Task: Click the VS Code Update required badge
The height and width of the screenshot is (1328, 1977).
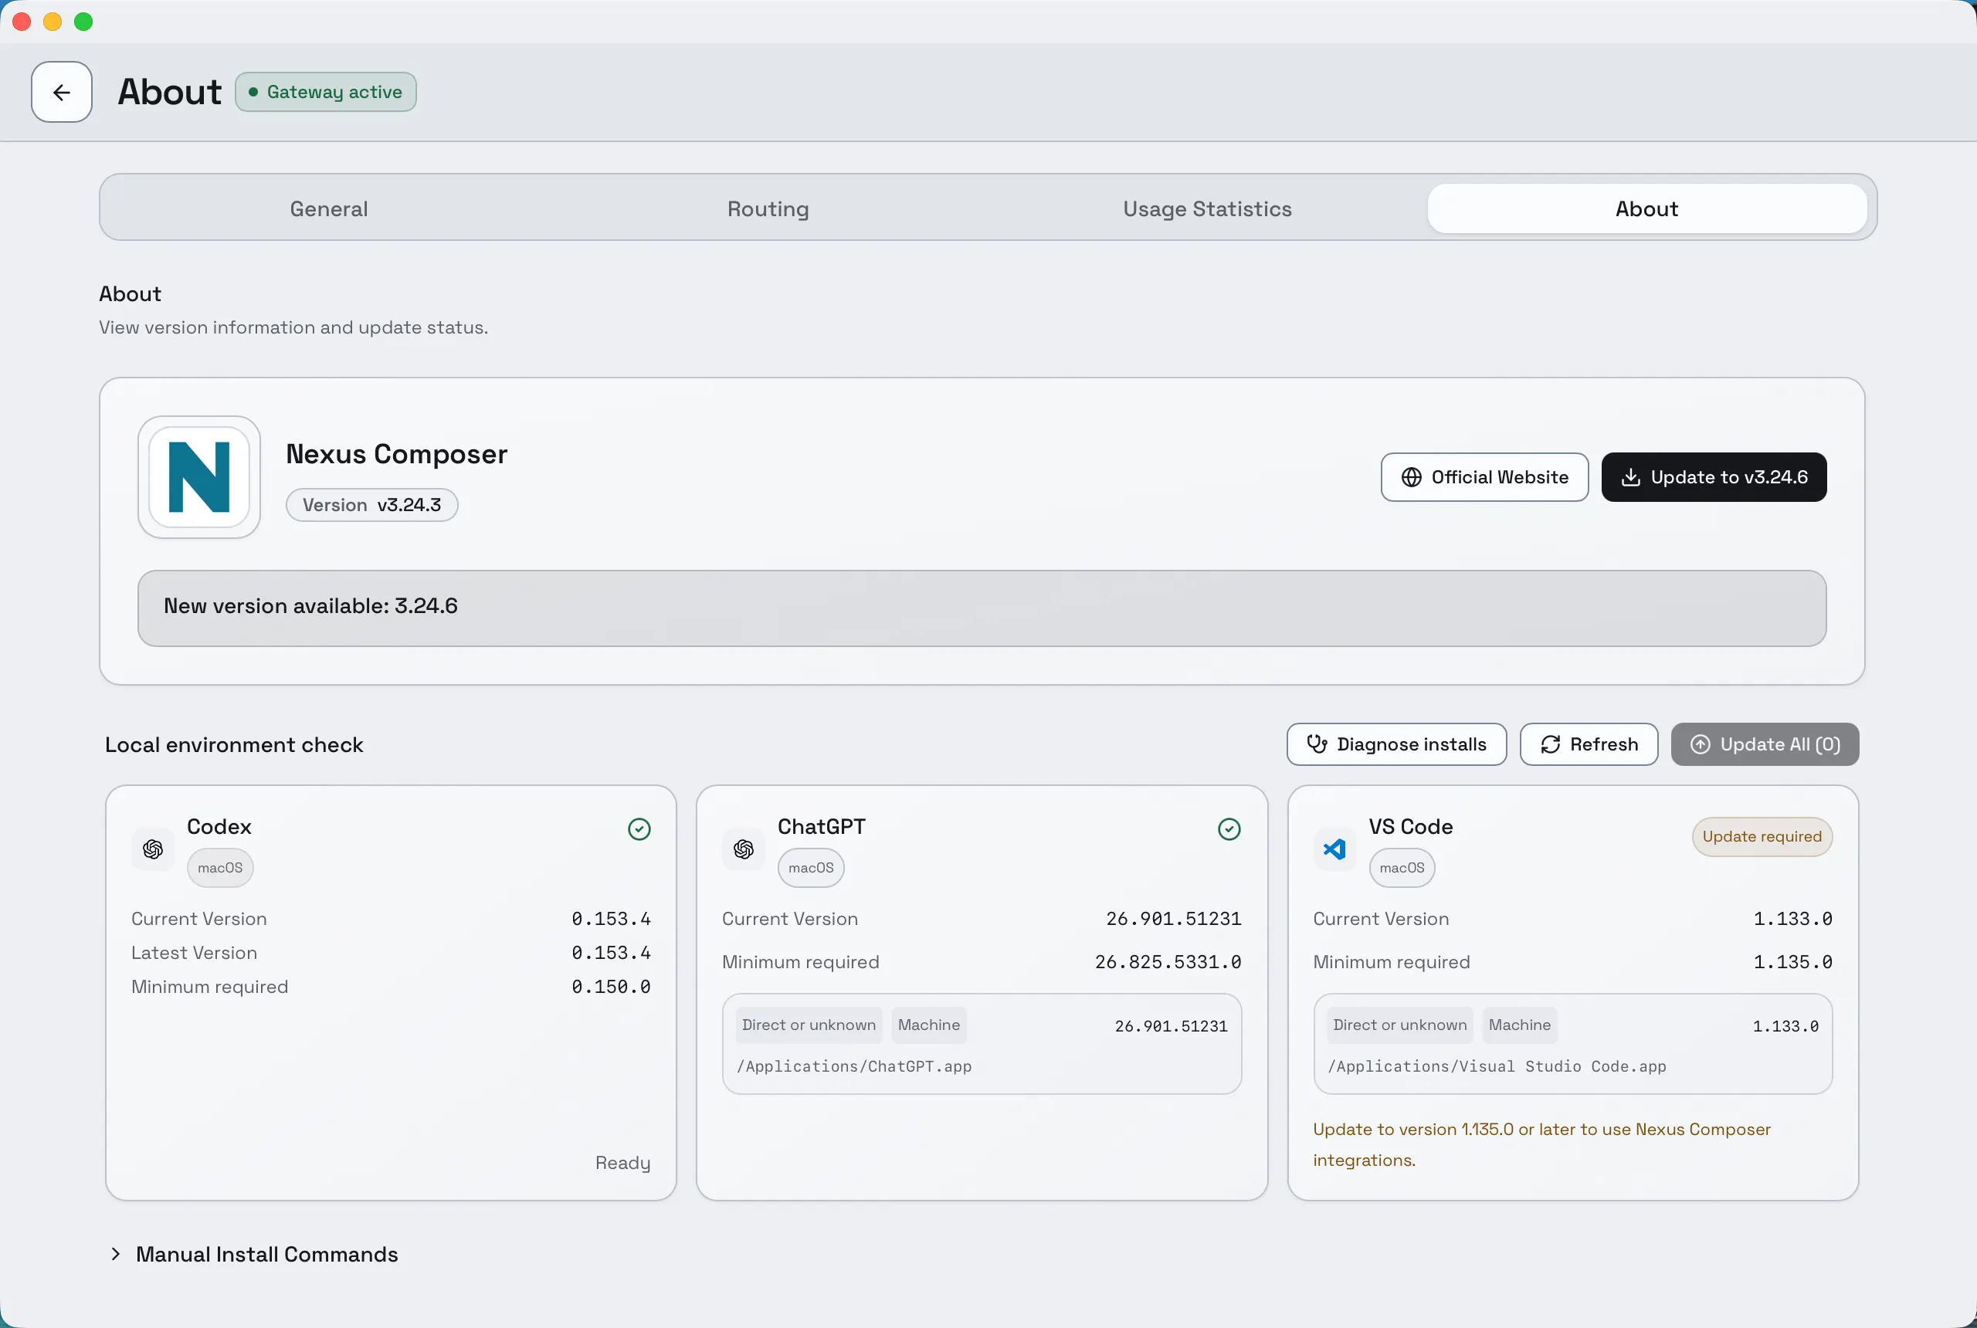Action: [x=1762, y=836]
